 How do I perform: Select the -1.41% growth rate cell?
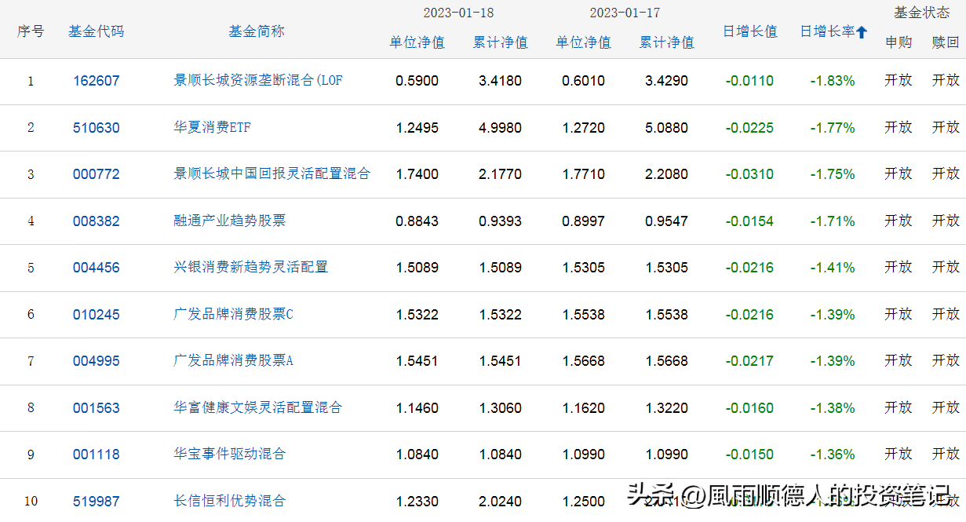coord(833,268)
